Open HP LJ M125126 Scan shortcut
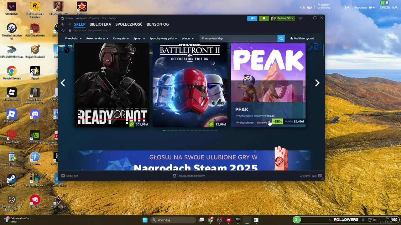The image size is (401, 225). 12,52
